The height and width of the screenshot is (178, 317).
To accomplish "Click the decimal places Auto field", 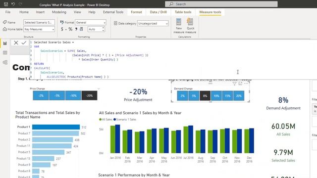I will (95, 29).
